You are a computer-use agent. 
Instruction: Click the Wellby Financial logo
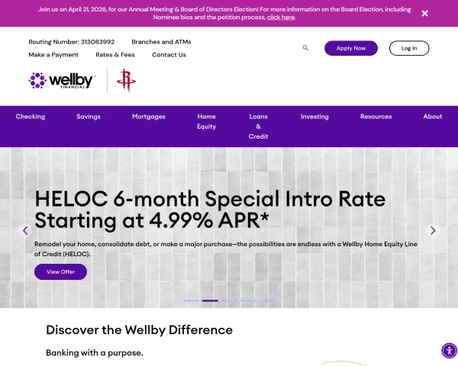tap(62, 80)
